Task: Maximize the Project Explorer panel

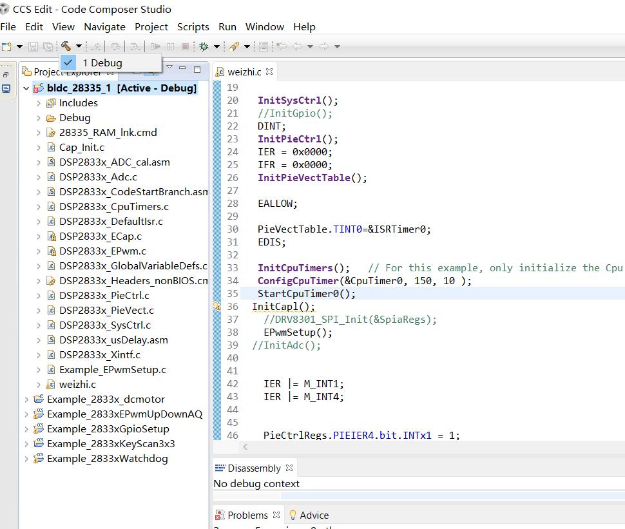Action: [x=197, y=69]
